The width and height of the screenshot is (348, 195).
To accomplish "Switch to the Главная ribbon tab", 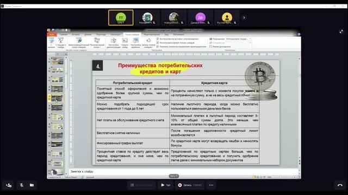I will [x=64, y=35].
